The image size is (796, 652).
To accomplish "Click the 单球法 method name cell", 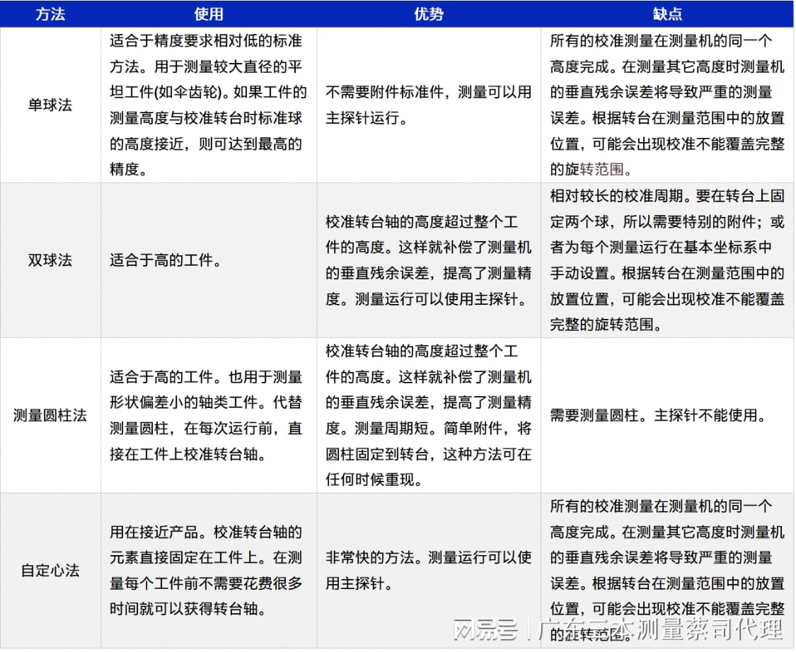I will (x=50, y=105).
